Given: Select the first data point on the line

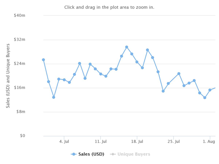Looking at the screenshot, I should 44,60.
